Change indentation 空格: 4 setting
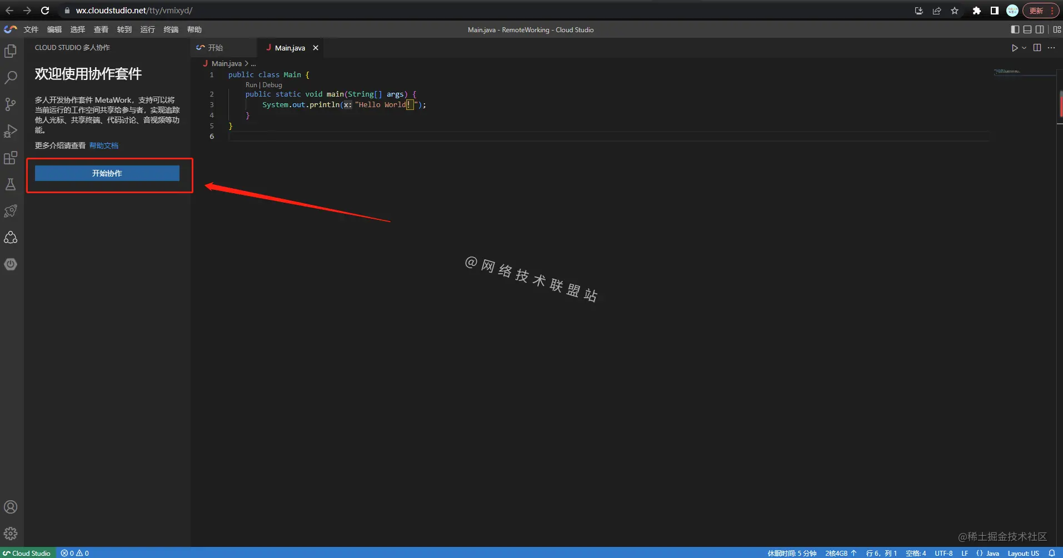Viewport: 1063px width, 558px height. click(916, 553)
